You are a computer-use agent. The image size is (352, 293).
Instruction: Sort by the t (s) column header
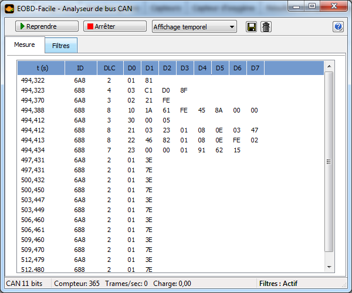pos(41,68)
